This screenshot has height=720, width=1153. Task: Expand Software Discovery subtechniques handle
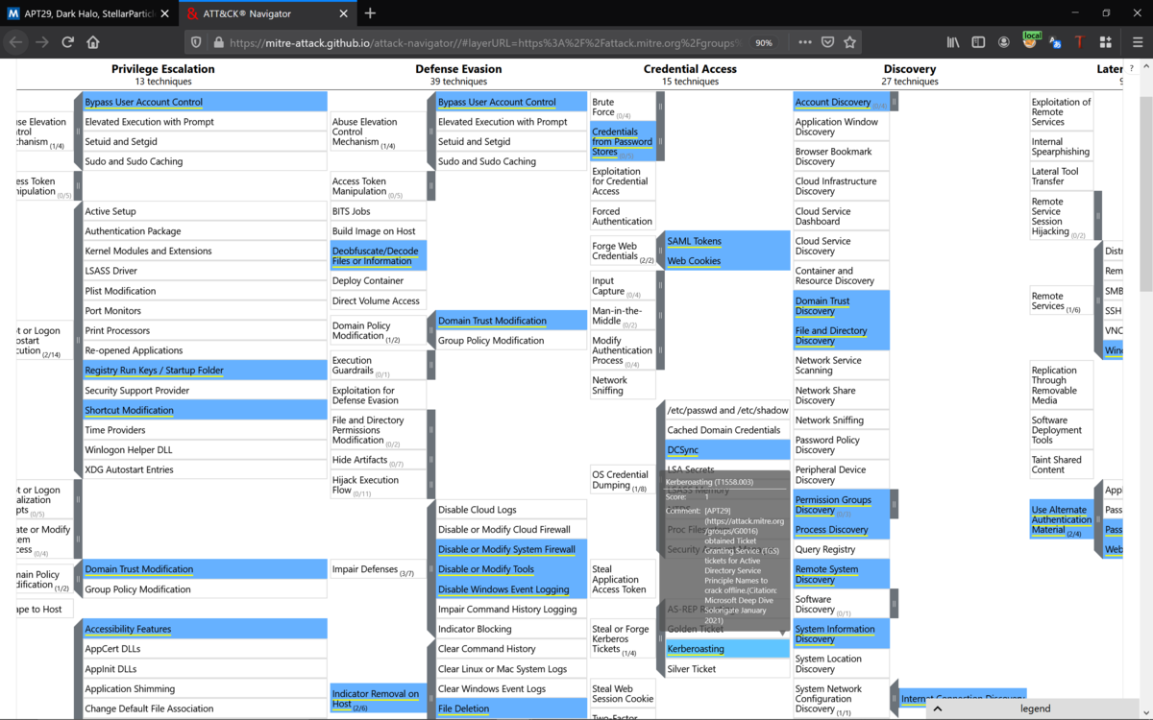[x=894, y=604]
